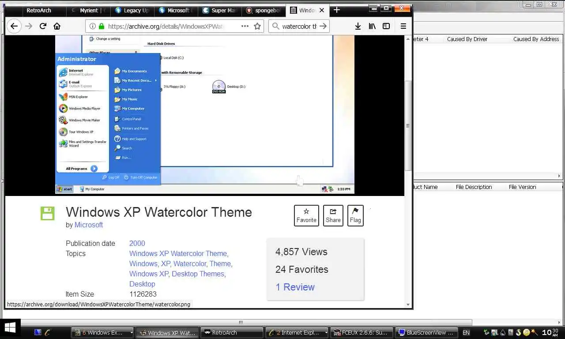565x339 pixels.
Task: Reload the archive.org page
Action: click(43, 26)
